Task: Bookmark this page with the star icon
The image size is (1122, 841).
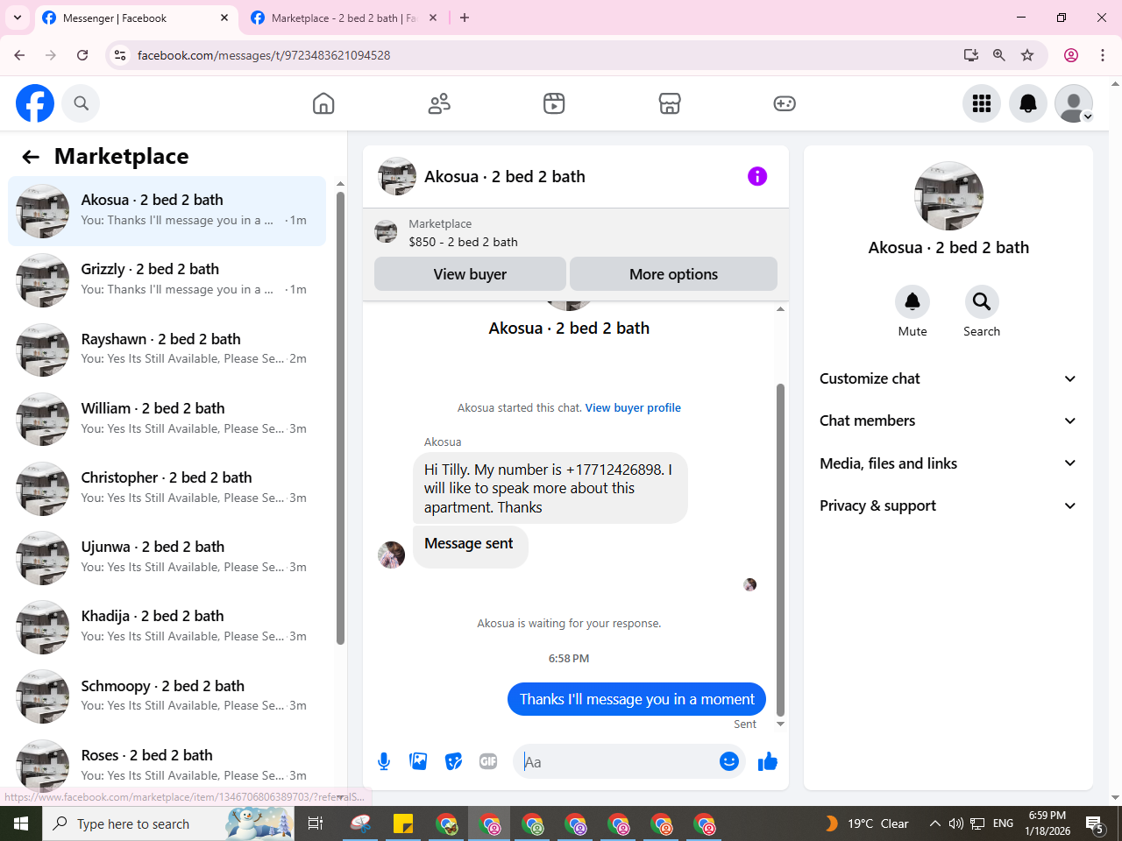Action: coord(1027,55)
